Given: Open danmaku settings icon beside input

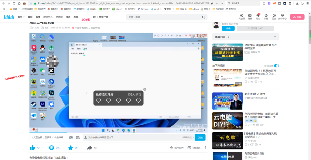Looking at the screenshot, I should tap(78, 137).
